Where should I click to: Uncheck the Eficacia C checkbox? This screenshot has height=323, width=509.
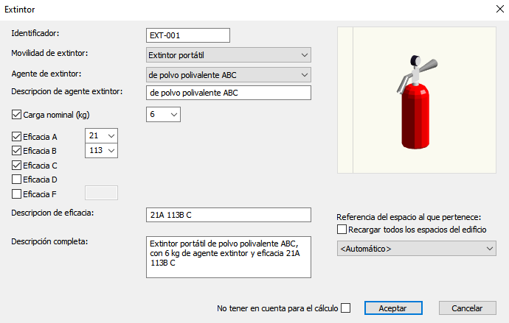click(x=18, y=166)
